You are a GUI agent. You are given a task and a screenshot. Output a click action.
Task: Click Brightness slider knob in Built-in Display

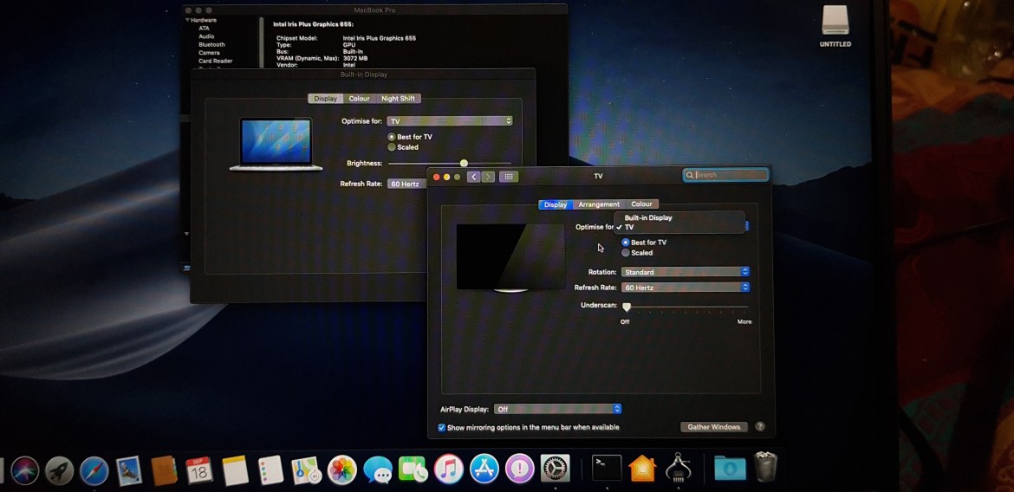pyautogui.click(x=464, y=164)
